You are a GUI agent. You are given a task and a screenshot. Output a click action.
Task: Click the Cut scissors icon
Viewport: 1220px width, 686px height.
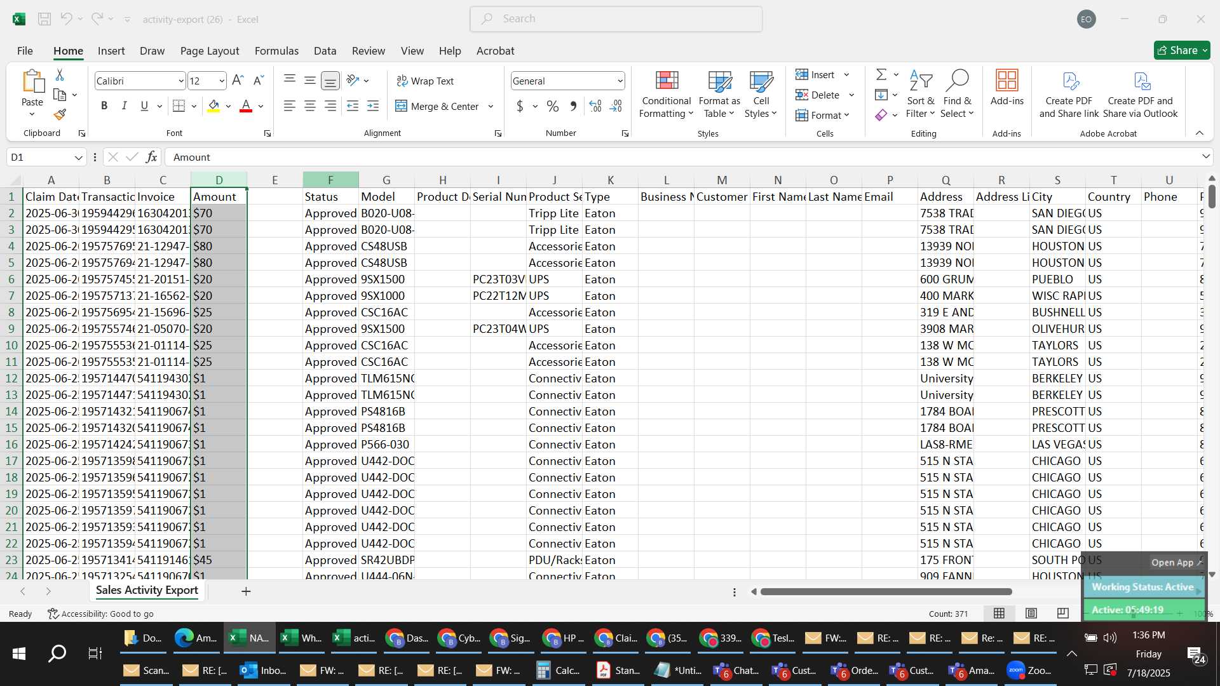pyautogui.click(x=60, y=75)
